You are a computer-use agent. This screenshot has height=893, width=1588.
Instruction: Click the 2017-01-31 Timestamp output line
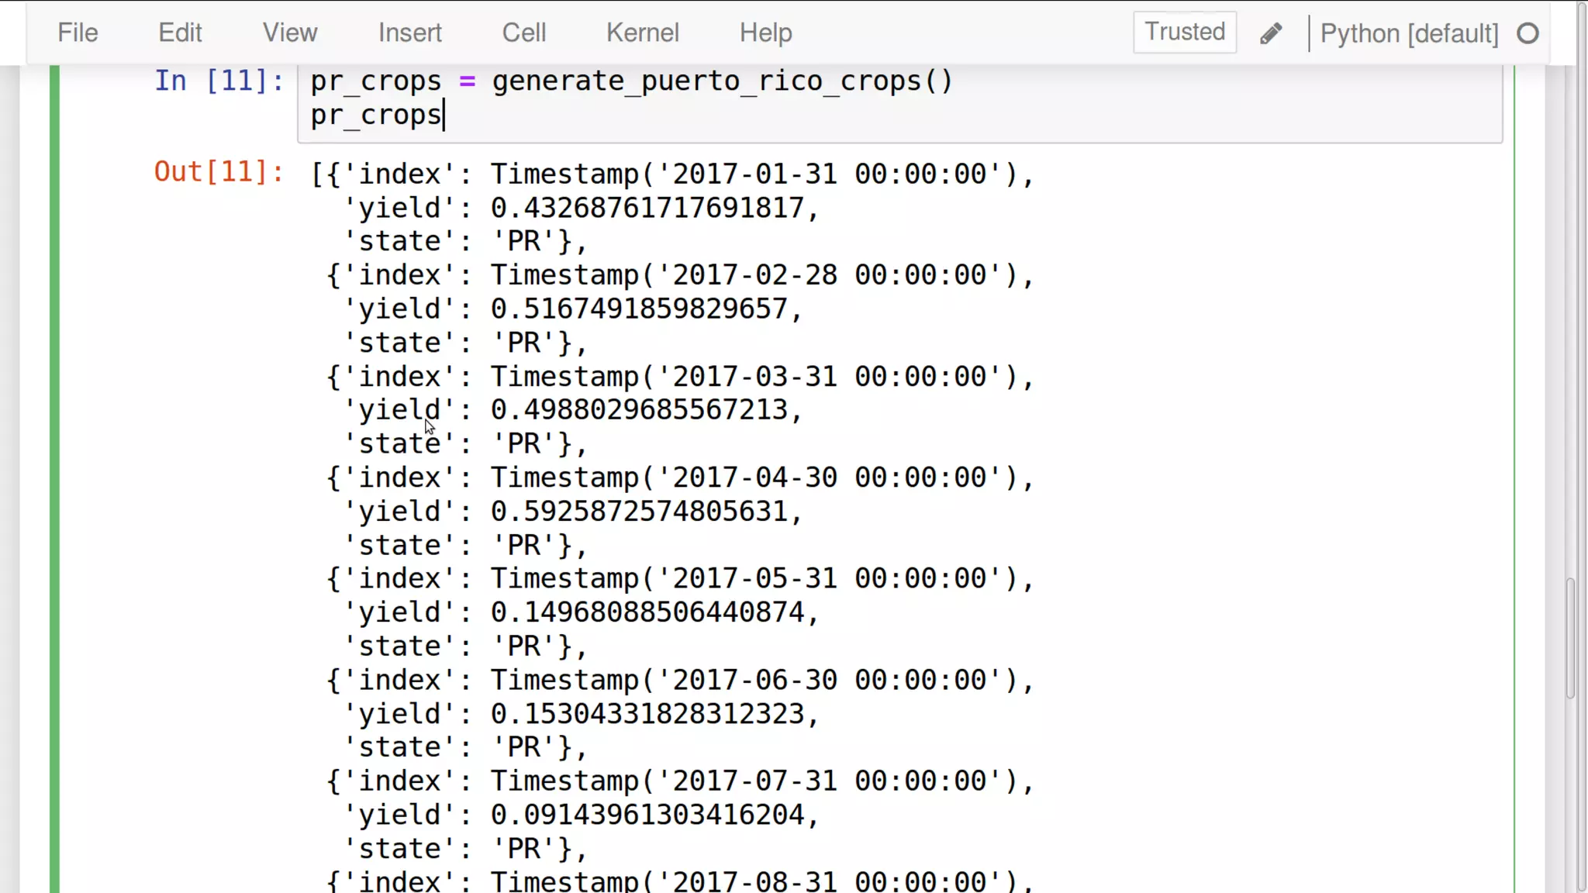pyautogui.click(x=673, y=174)
